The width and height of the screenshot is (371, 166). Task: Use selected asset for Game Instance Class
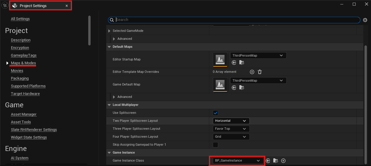(x=268, y=161)
